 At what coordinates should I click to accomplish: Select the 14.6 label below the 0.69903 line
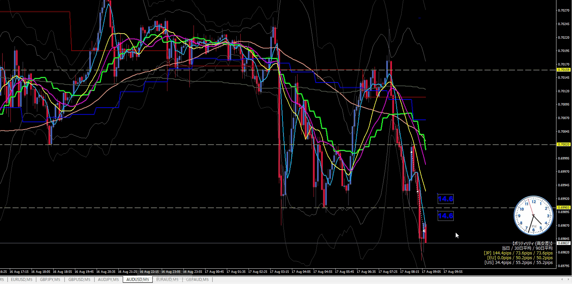tap(446, 216)
